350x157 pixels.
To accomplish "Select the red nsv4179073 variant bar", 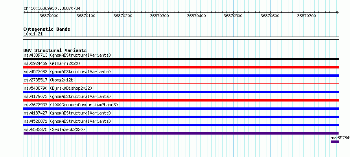I will pyautogui.click(x=181, y=100).
